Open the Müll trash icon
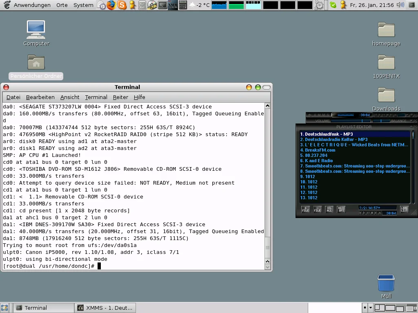The width and height of the screenshot is (418, 313). (x=386, y=283)
